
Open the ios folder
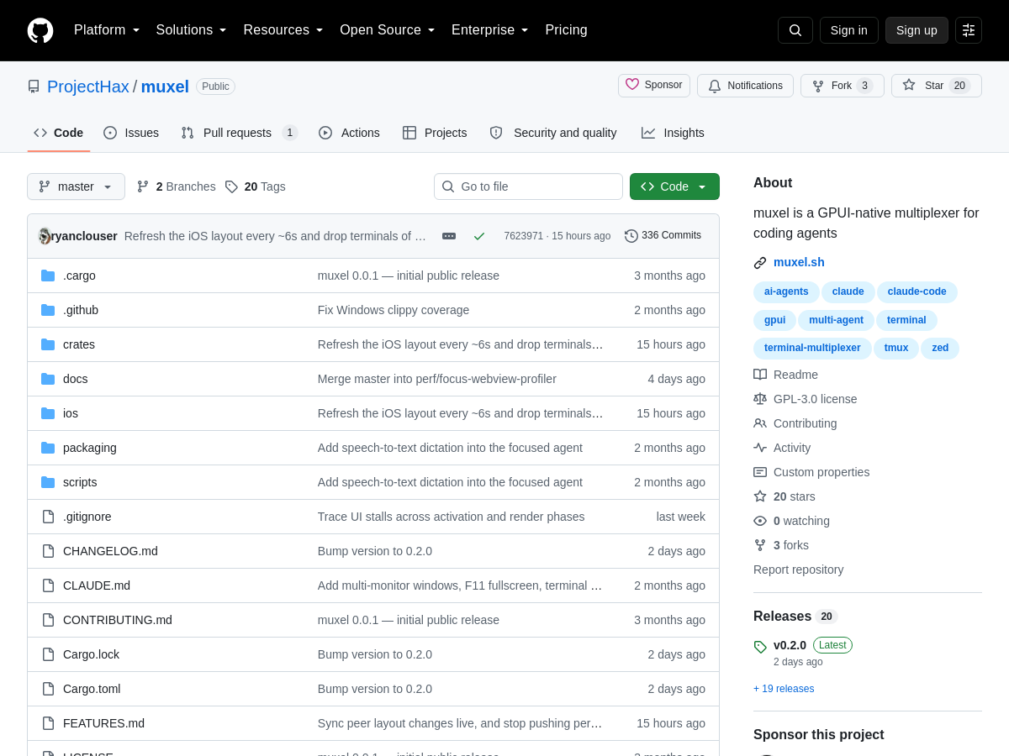71,413
